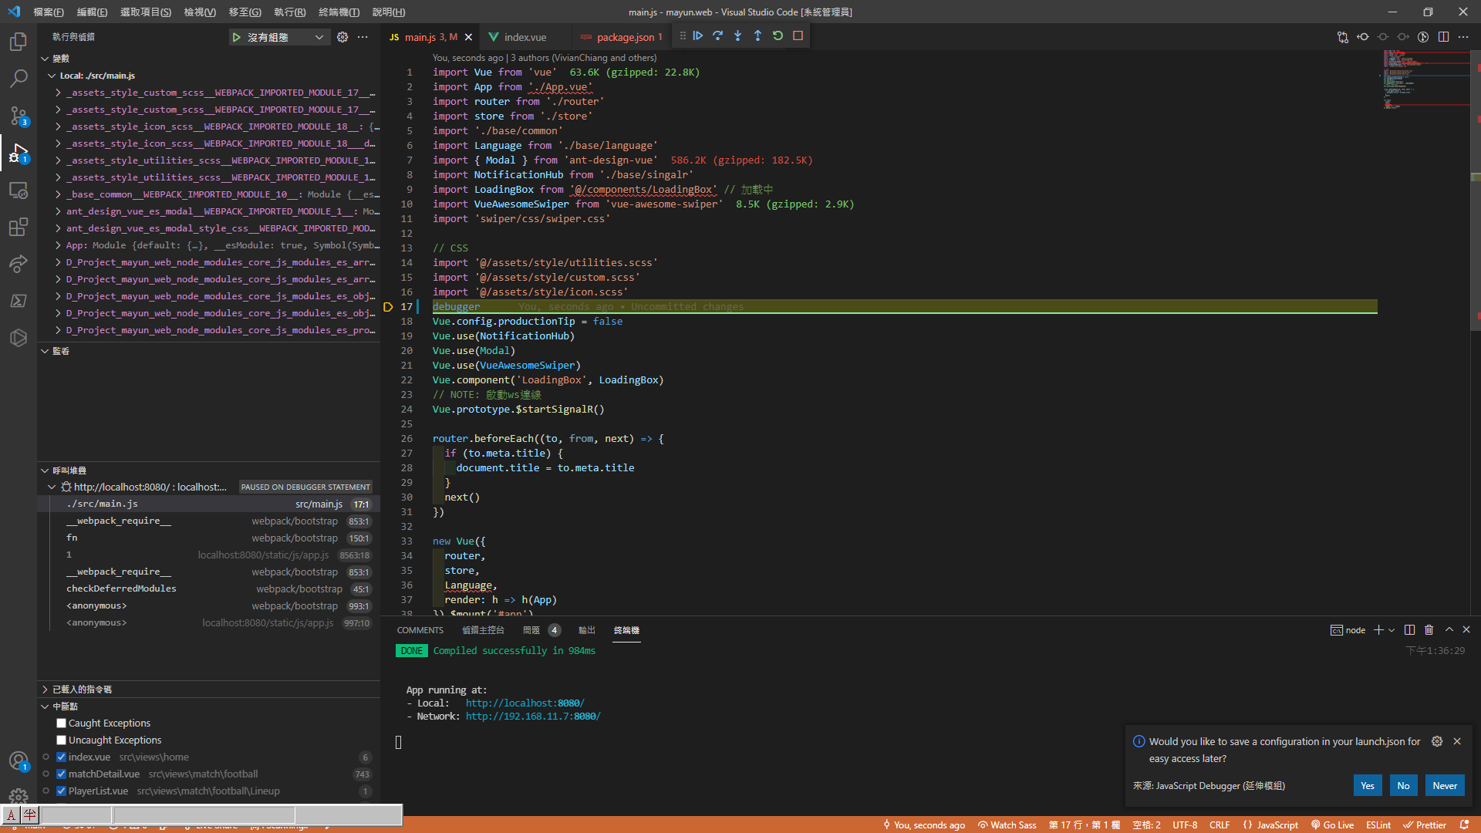The width and height of the screenshot is (1481, 833).
Task: Enable the Uncaught Exceptions checkbox
Action: tap(61, 740)
